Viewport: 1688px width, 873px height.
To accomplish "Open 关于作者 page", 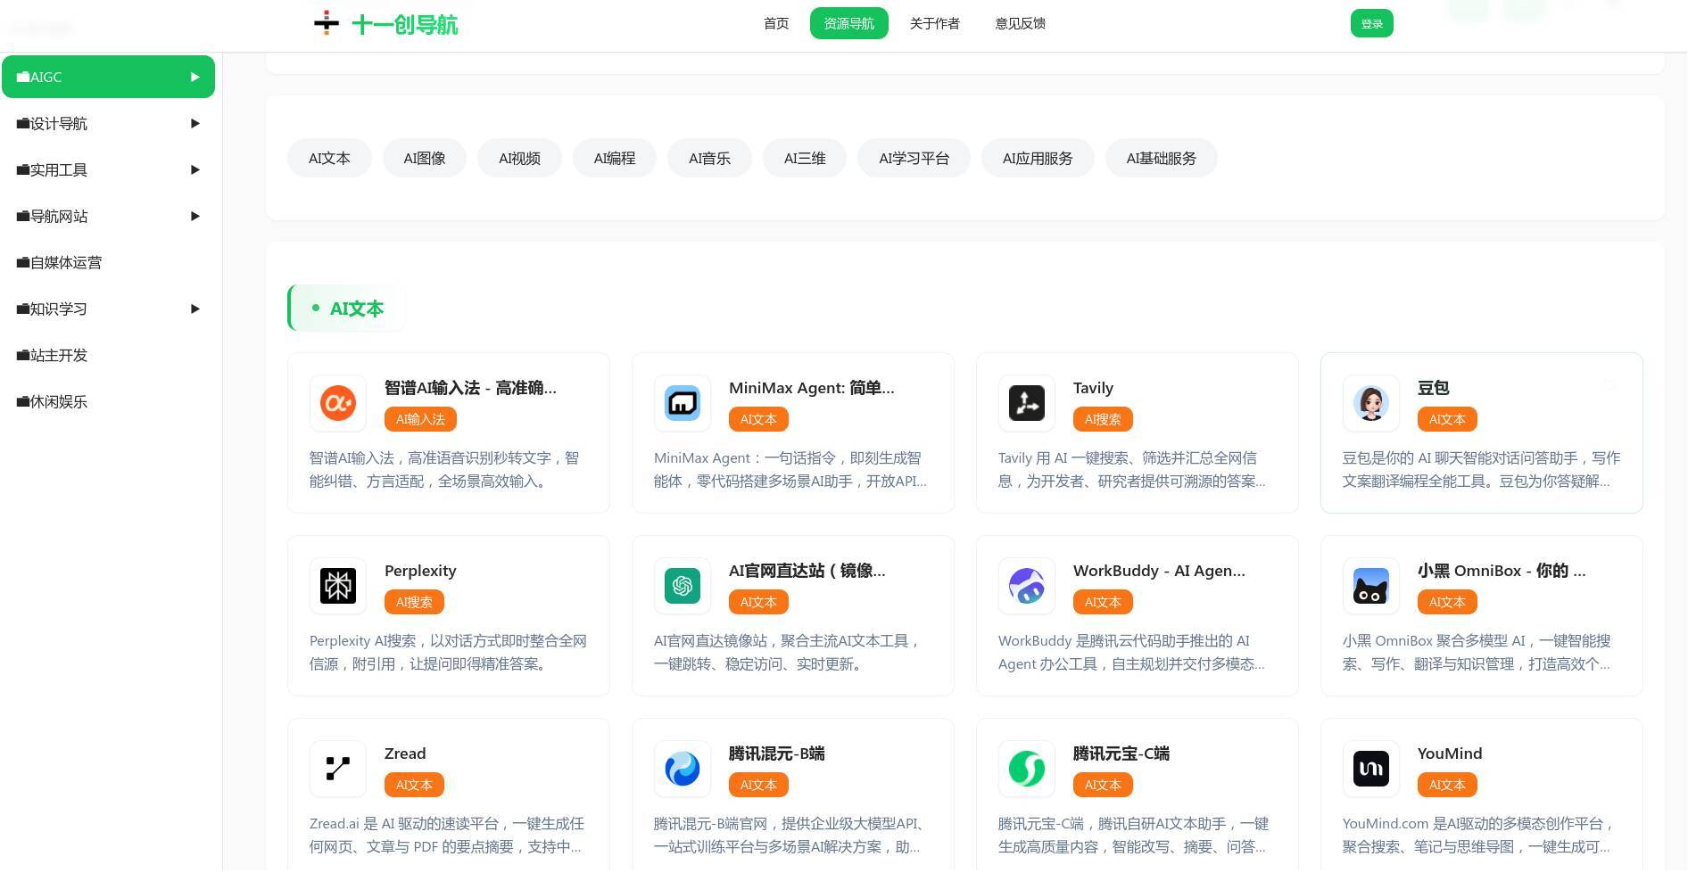I will pyautogui.click(x=934, y=23).
